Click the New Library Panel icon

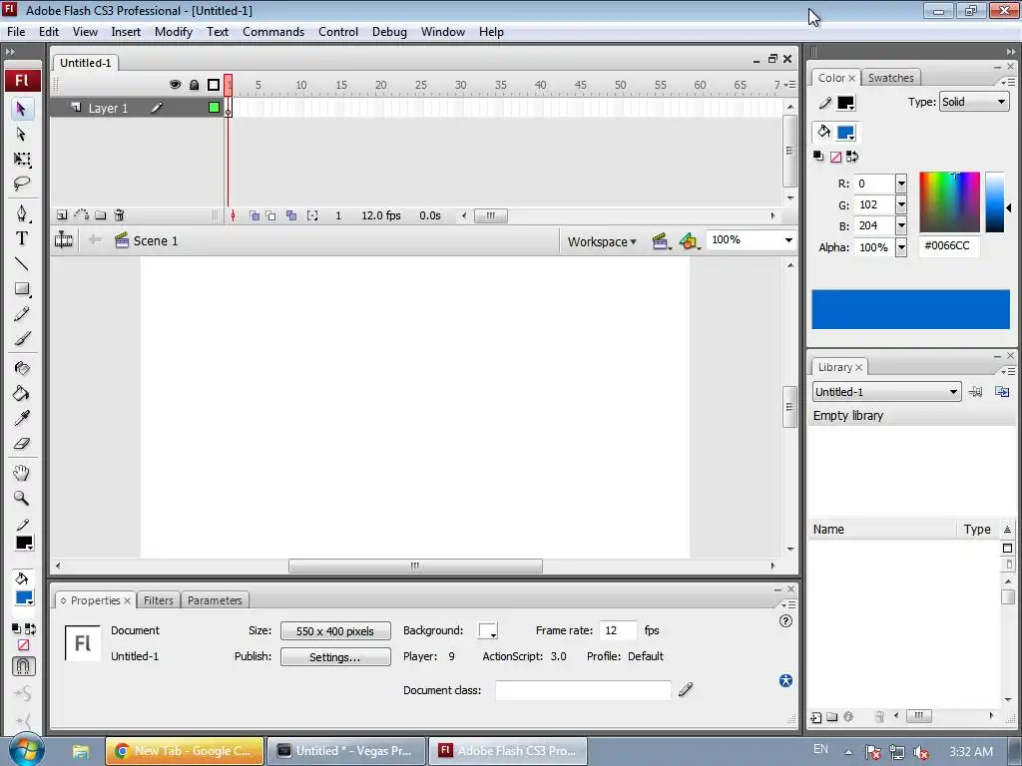point(1002,391)
